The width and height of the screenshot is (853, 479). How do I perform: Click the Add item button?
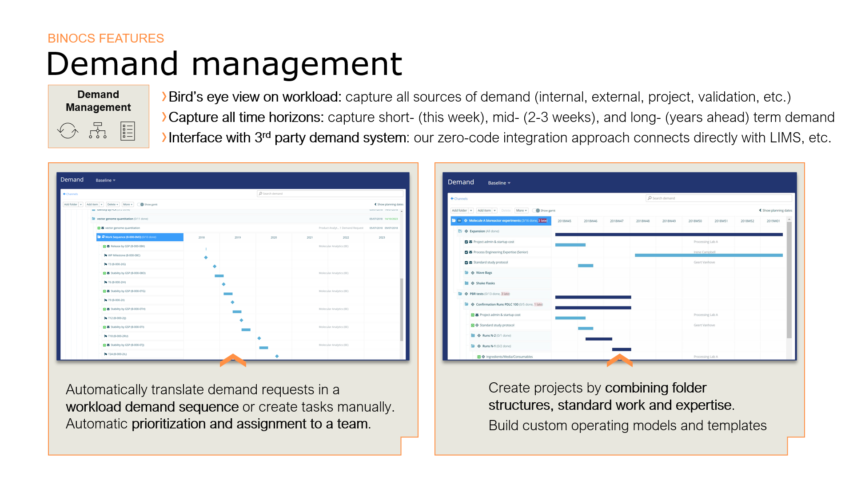(92, 204)
